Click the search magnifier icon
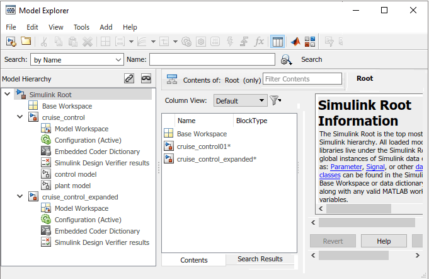The image size is (429, 279). click(x=286, y=60)
